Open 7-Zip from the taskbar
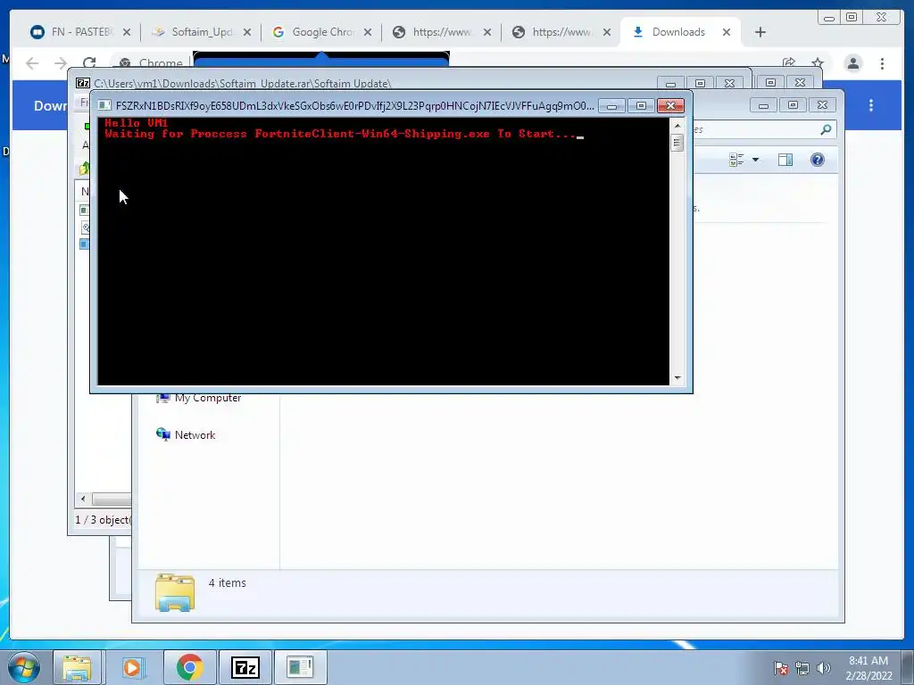This screenshot has width=914, height=685. 245,667
